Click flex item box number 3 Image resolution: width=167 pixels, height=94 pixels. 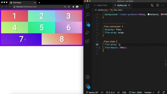pyautogui.click(x=69, y=16)
